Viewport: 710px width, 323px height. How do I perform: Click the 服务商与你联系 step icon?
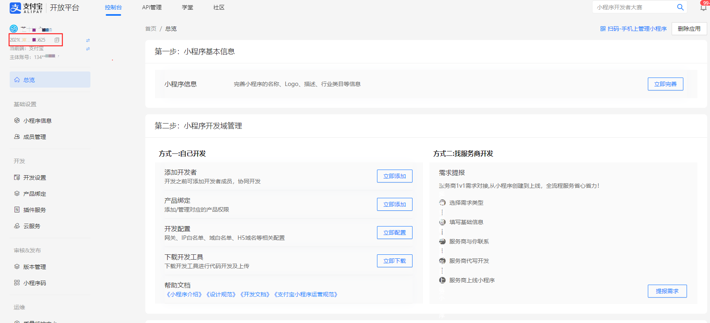pyautogui.click(x=442, y=241)
